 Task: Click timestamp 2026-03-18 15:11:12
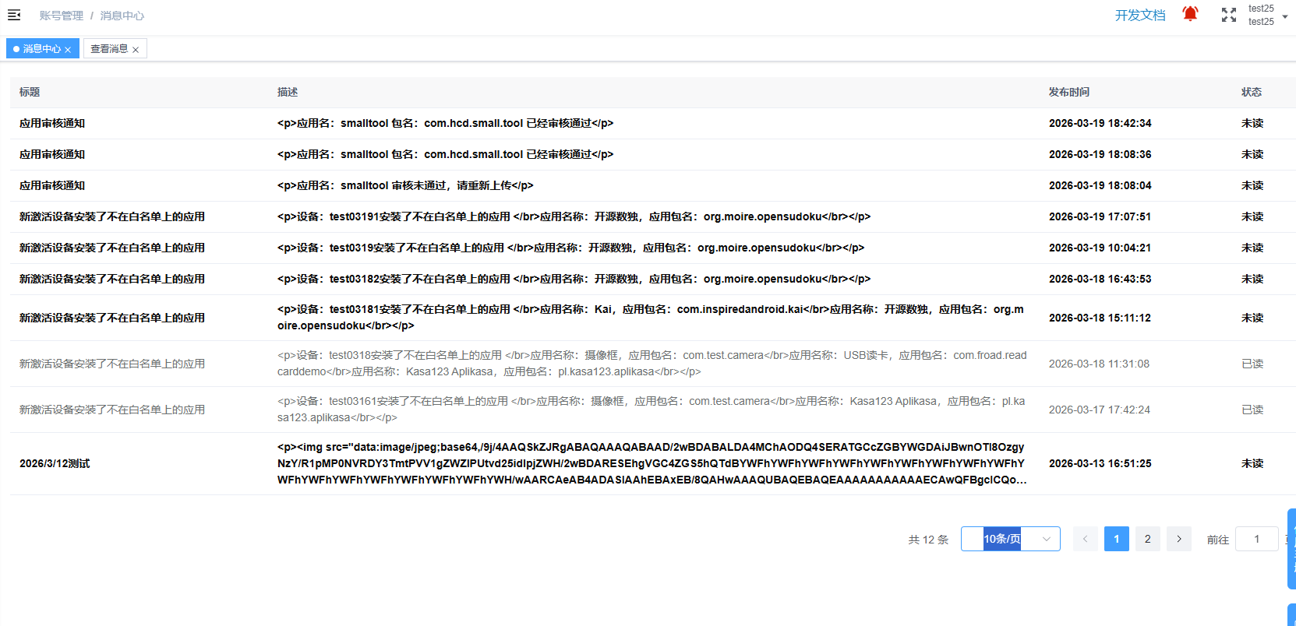[1100, 318]
